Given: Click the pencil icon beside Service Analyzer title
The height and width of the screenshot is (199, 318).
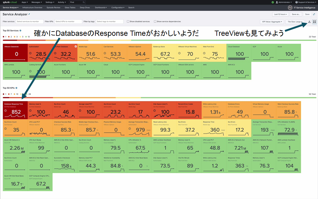Looking at the screenshot, I should [x=29, y=14].
